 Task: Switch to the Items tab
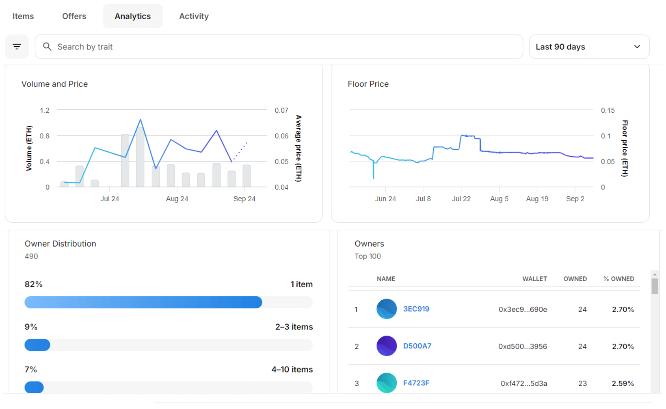[x=23, y=16]
